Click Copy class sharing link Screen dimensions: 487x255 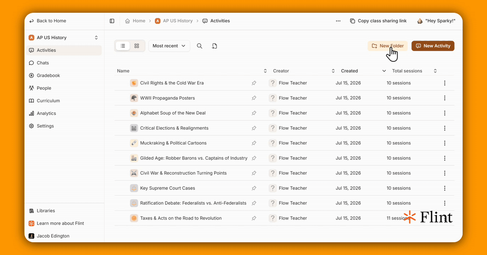pos(378,21)
